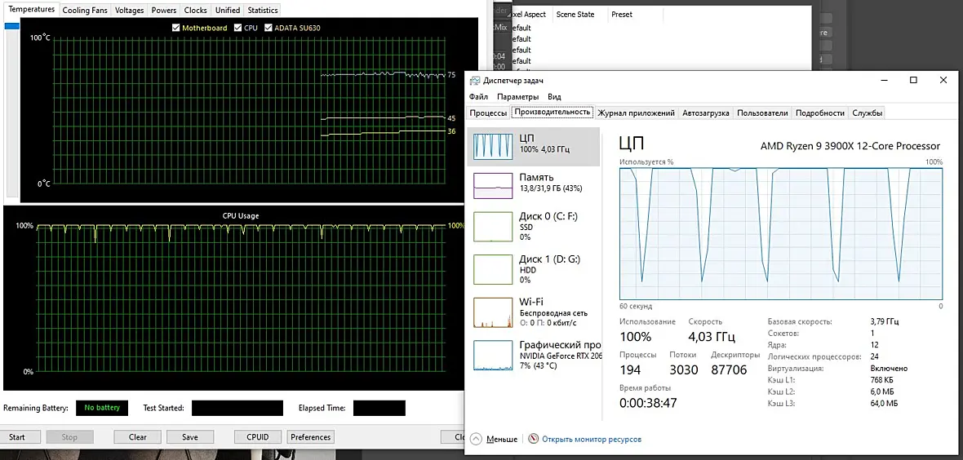Click the large CPU usage graph

(781, 233)
